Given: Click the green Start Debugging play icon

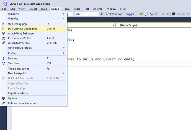Looking at the screenshot, I should (x=3, y=24).
